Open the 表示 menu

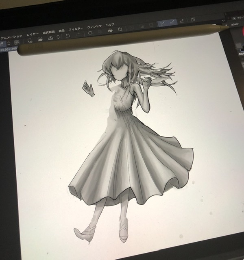[x=61, y=31]
